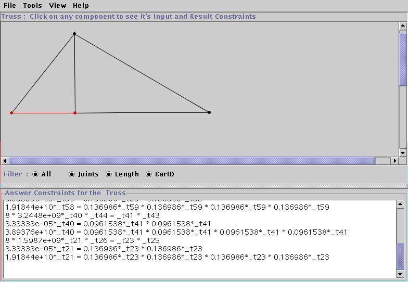Select the red bottom-left bar of the truss
This screenshot has height=282, width=408.
point(43,113)
